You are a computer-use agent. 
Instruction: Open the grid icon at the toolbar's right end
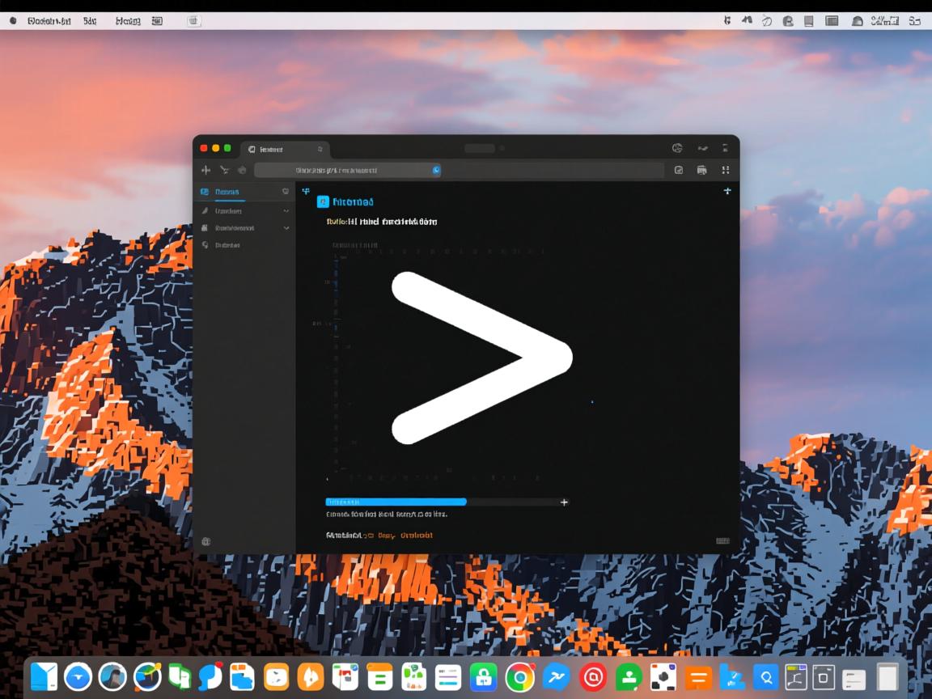pos(725,170)
